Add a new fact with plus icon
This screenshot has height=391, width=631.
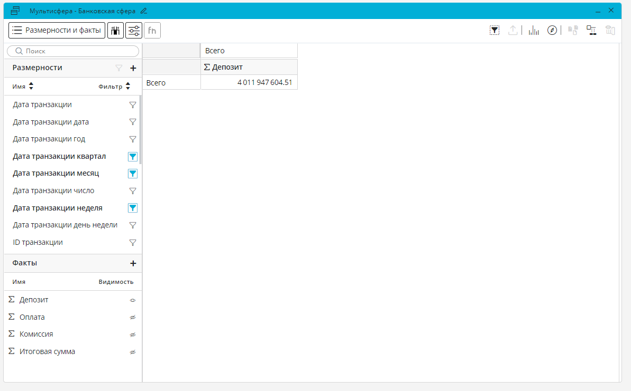pos(133,263)
